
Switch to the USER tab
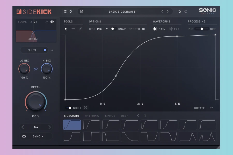tap(125, 116)
